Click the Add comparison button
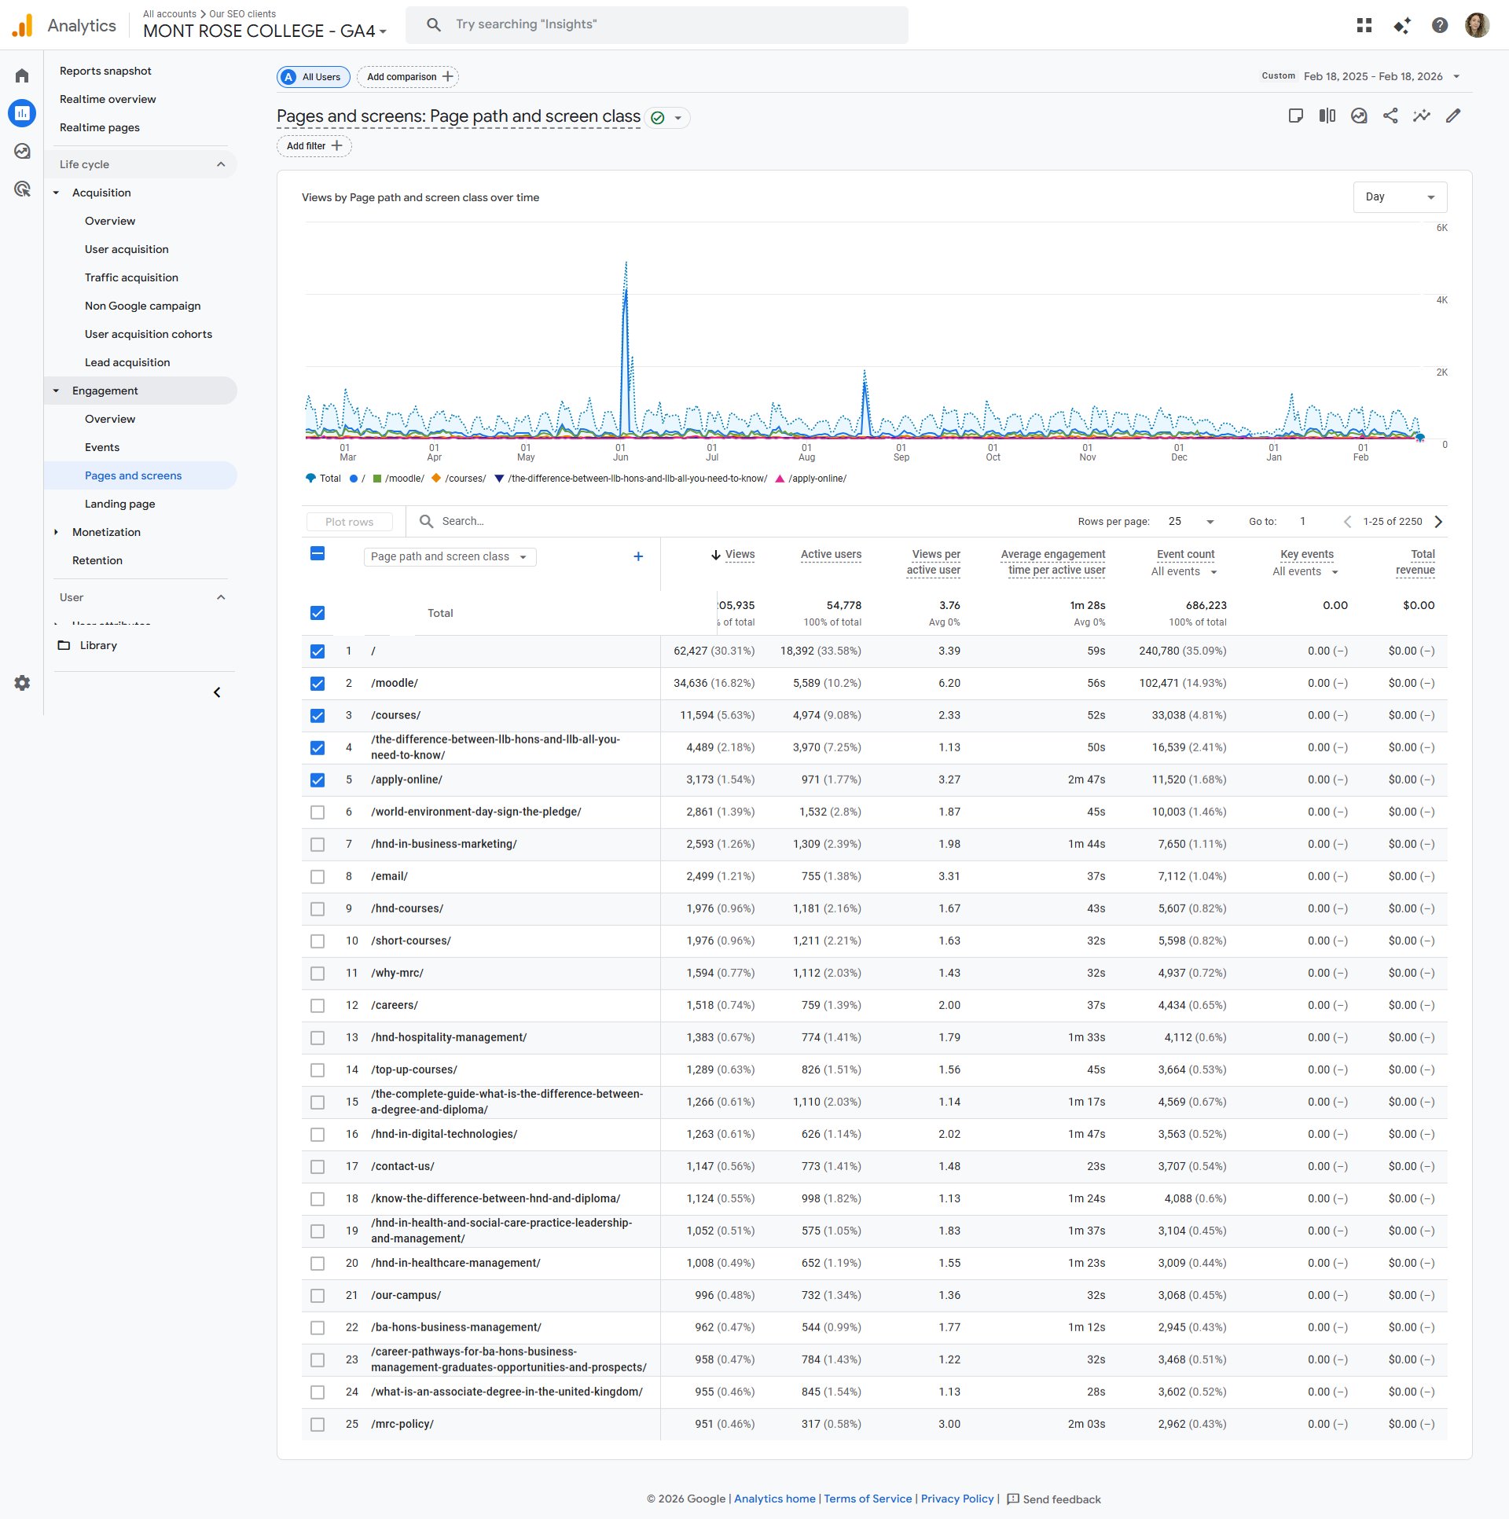This screenshot has height=1519, width=1509. click(x=407, y=76)
